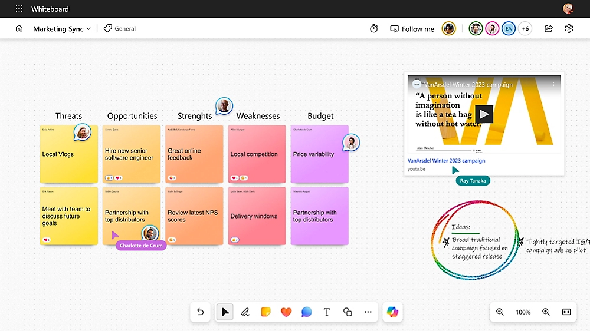Select the comment bubble tool
This screenshot has width=590, height=331.
[x=306, y=312]
